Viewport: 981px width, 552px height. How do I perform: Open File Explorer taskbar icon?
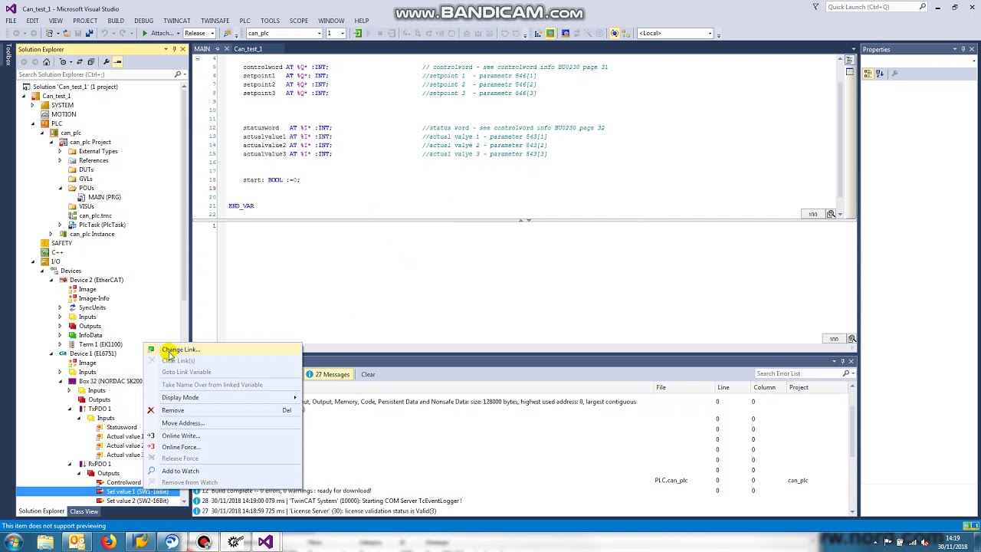point(45,542)
